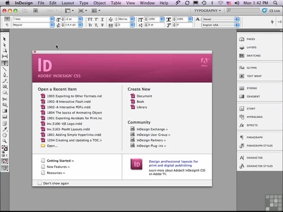Select the Type tool
283x212 pixels.
(x=5, y=63)
